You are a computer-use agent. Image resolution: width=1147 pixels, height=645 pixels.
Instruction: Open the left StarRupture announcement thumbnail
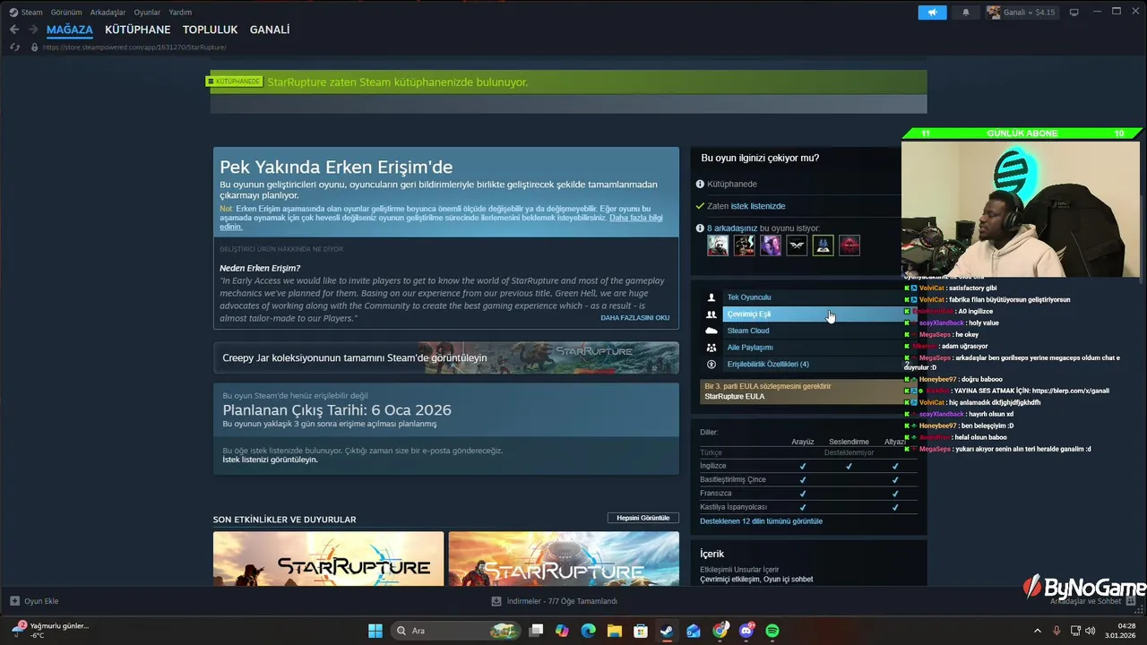tap(328, 559)
